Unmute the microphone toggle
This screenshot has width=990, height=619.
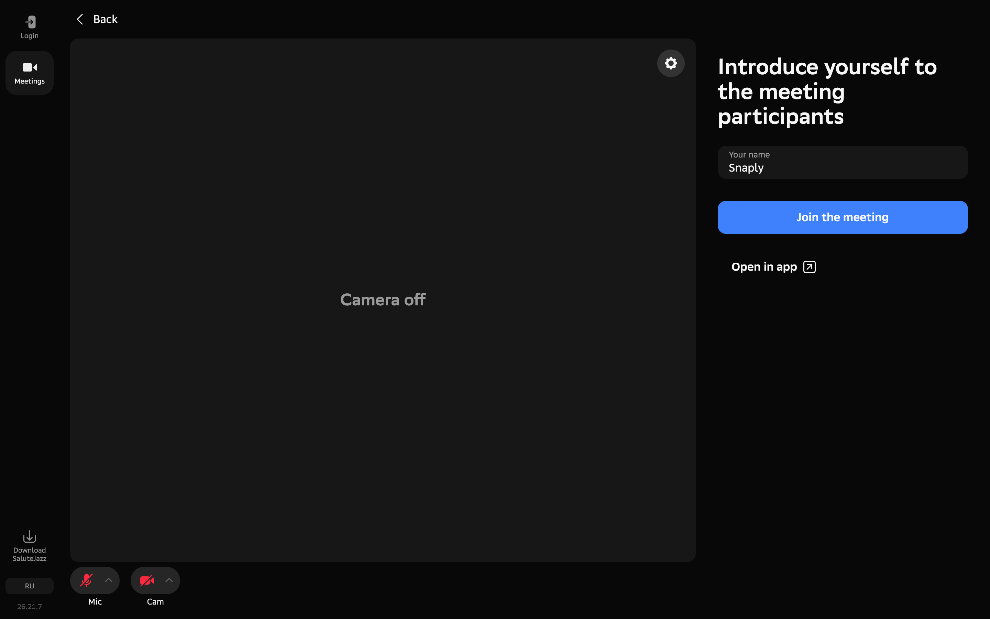86,580
